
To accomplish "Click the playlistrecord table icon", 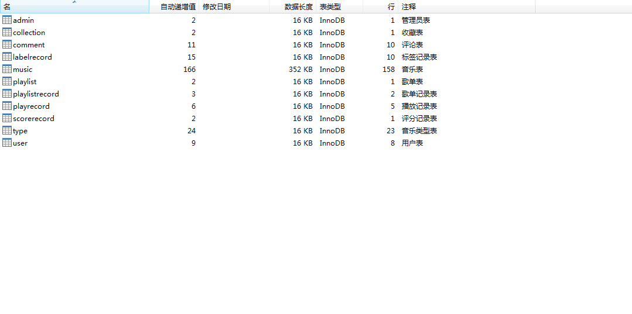I will 7,94.
